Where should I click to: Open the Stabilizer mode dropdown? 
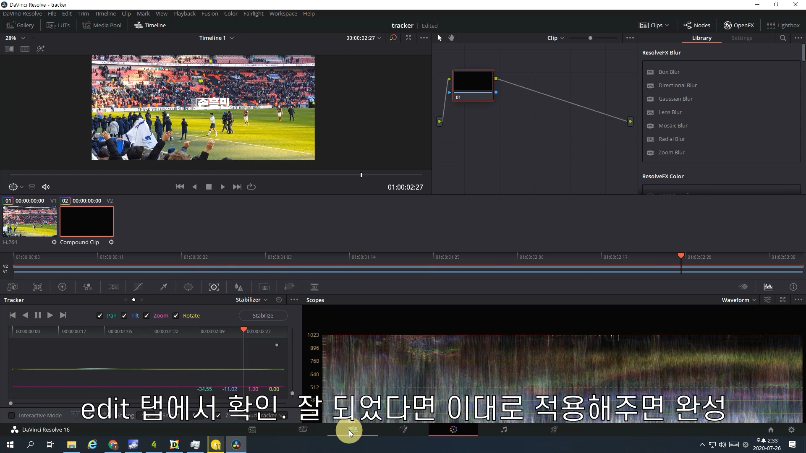tap(251, 299)
